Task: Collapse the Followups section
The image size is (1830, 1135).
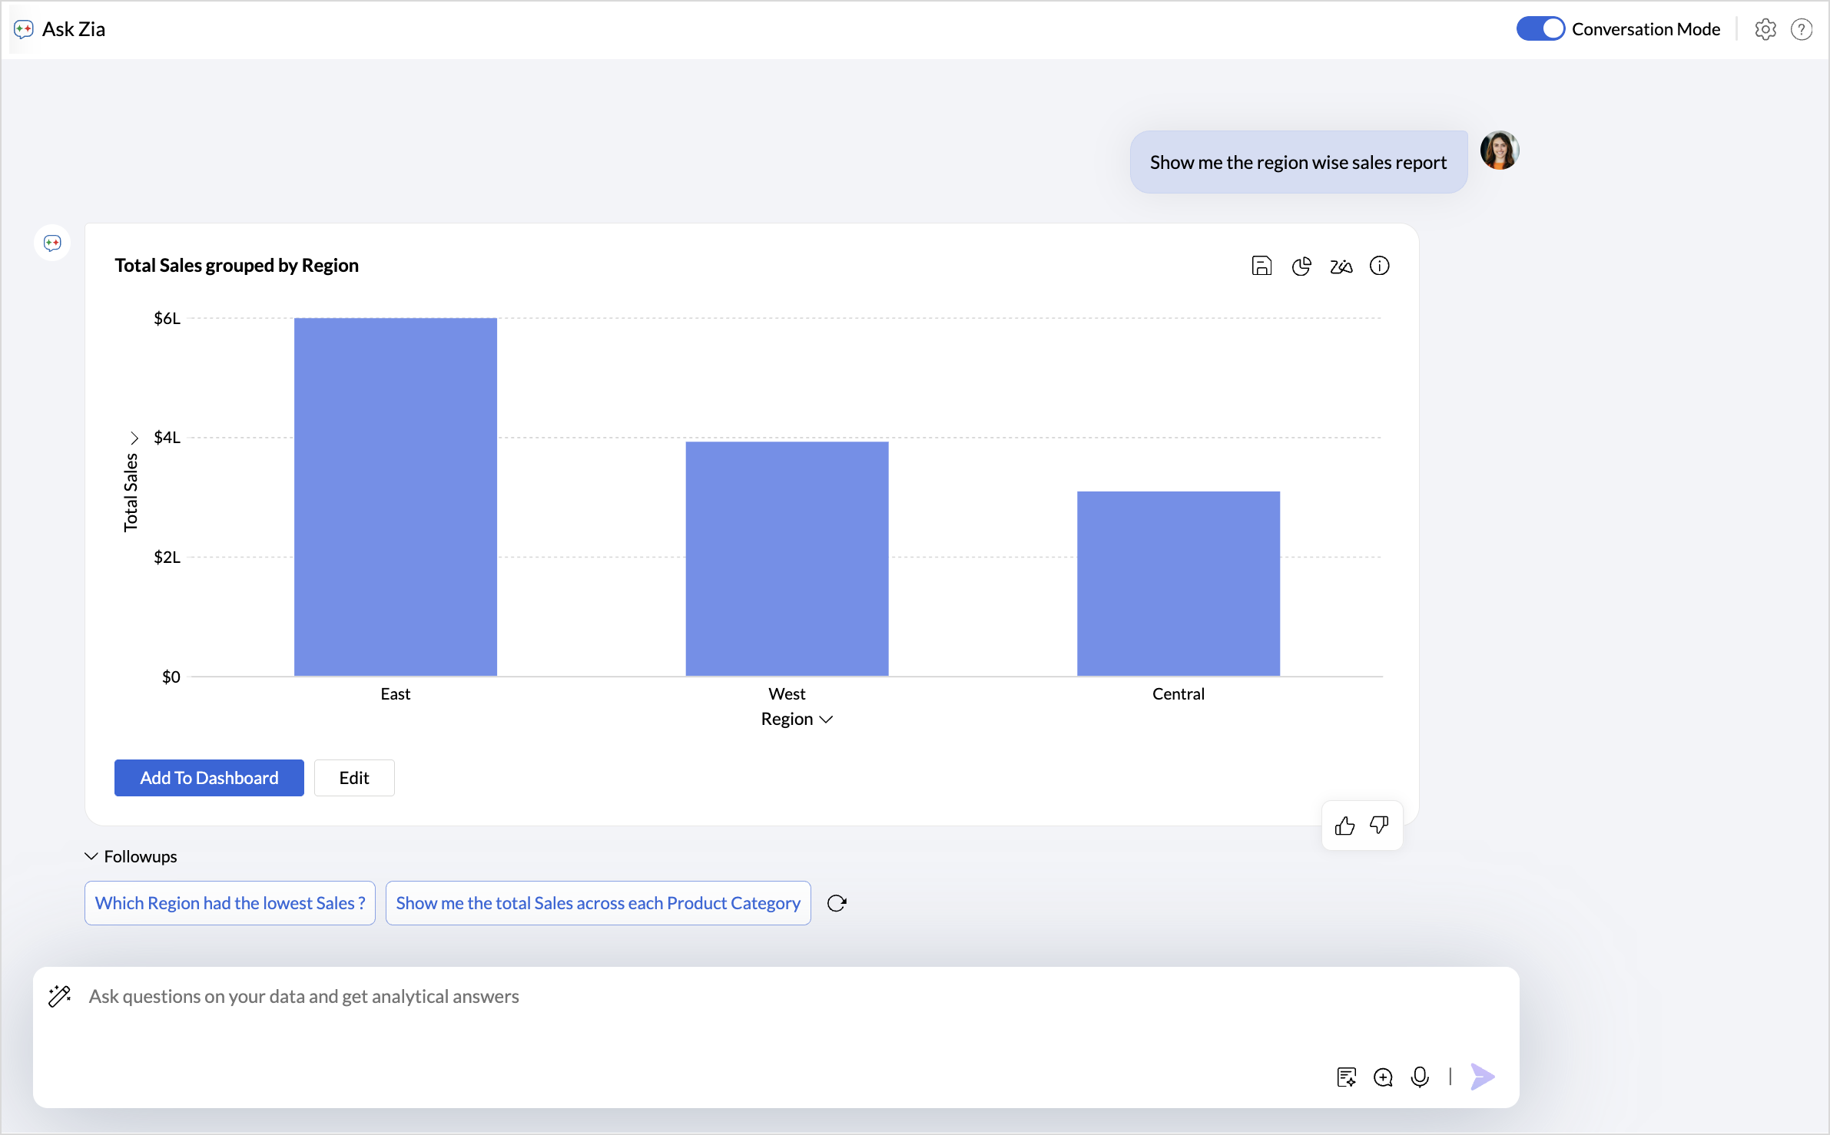Action: (x=91, y=856)
